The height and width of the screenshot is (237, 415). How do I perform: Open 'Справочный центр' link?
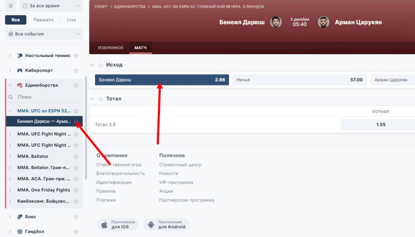(180, 164)
